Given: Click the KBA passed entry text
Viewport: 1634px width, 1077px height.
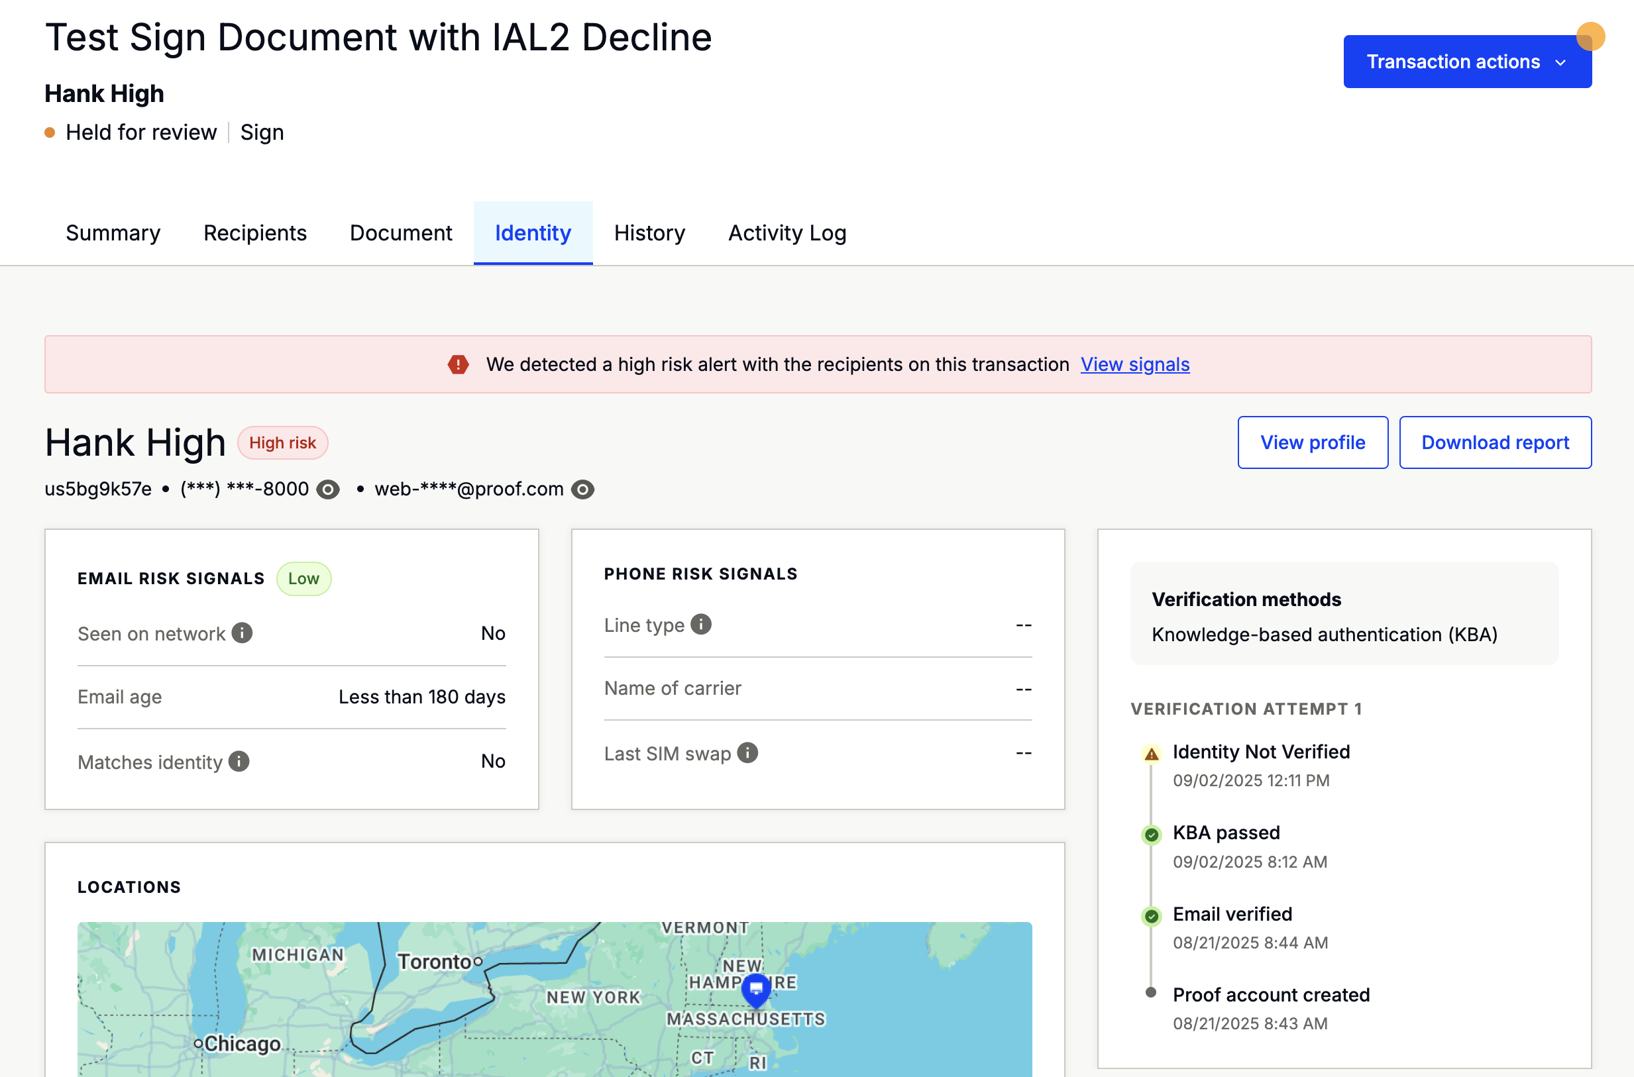Looking at the screenshot, I should point(1226,833).
